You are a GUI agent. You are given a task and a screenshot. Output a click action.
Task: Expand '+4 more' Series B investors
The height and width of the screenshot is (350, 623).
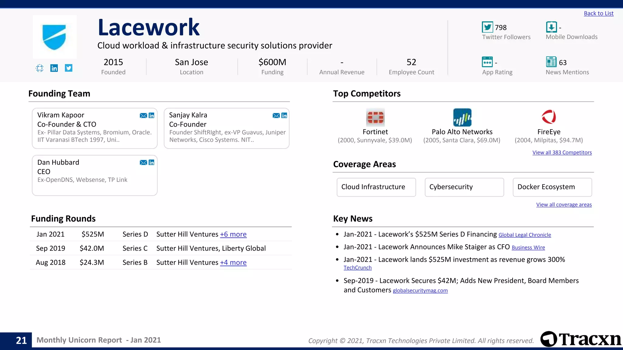pos(233,262)
